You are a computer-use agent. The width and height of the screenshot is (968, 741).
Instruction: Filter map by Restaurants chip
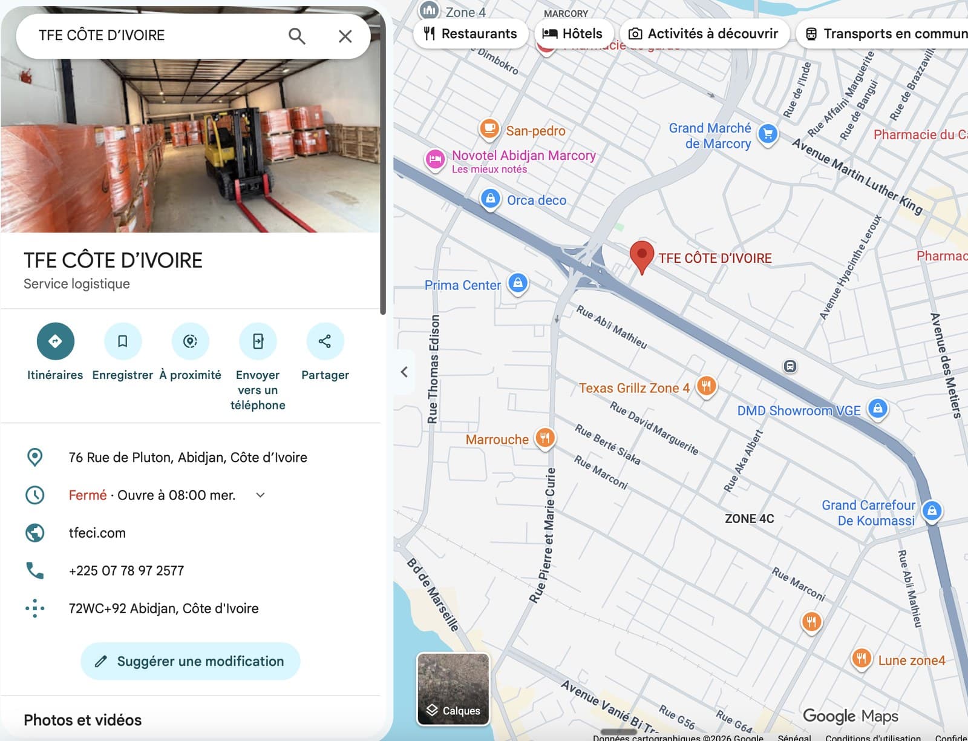pyautogui.click(x=470, y=33)
